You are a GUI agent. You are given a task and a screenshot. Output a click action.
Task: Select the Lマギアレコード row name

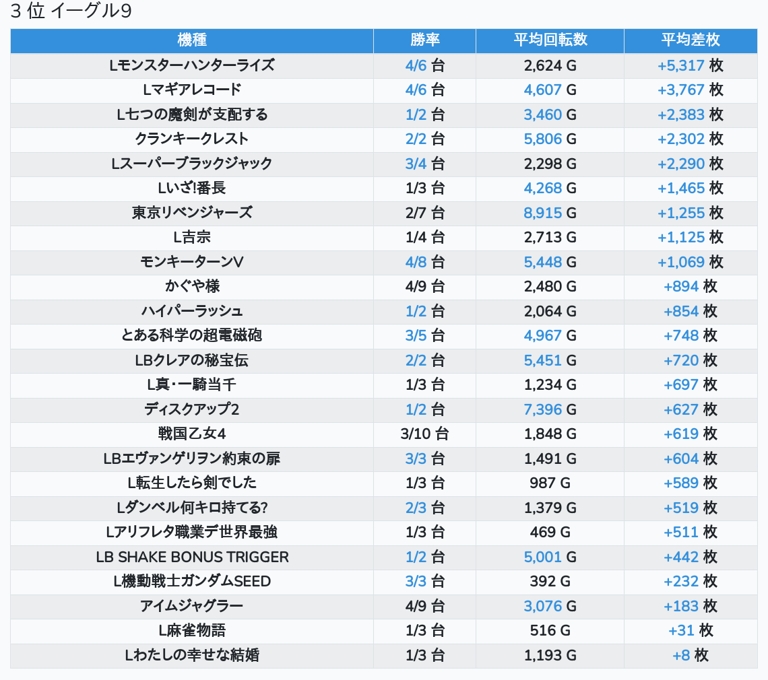pyautogui.click(x=192, y=90)
